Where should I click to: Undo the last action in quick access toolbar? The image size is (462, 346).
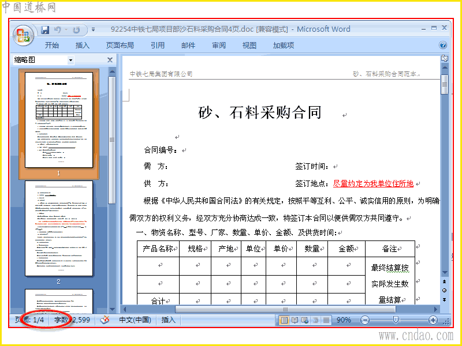tap(58, 30)
